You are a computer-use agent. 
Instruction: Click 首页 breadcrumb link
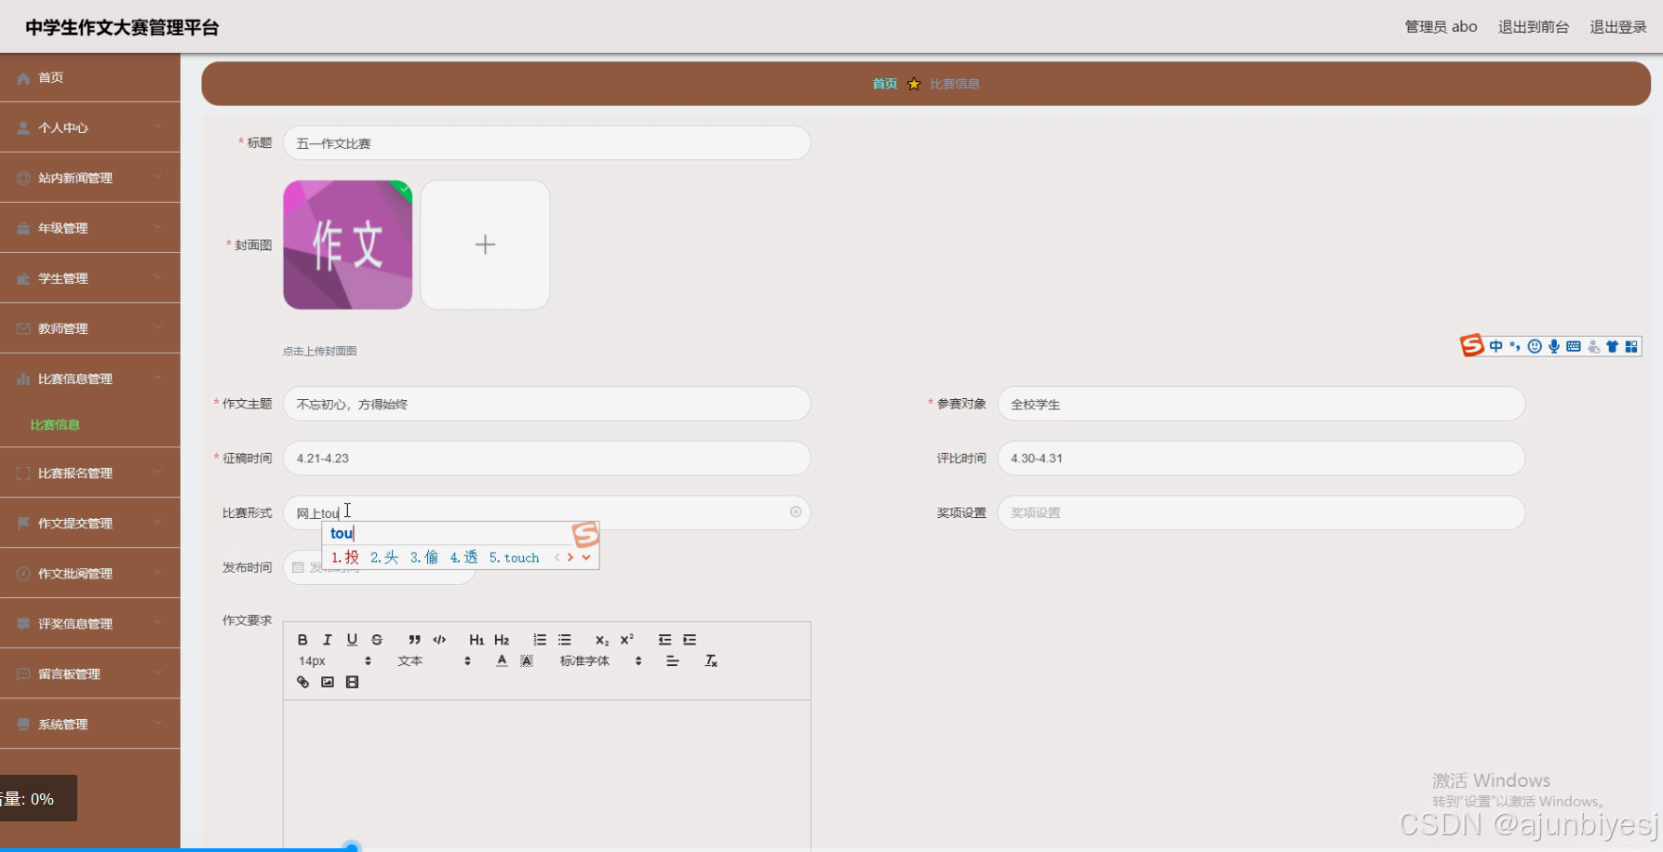click(x=885, y=84)
